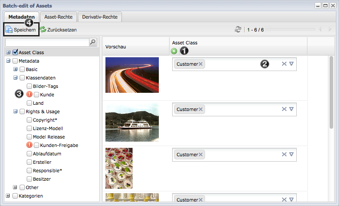Enable the Responsible* checkbox

[x=29, y=170]
